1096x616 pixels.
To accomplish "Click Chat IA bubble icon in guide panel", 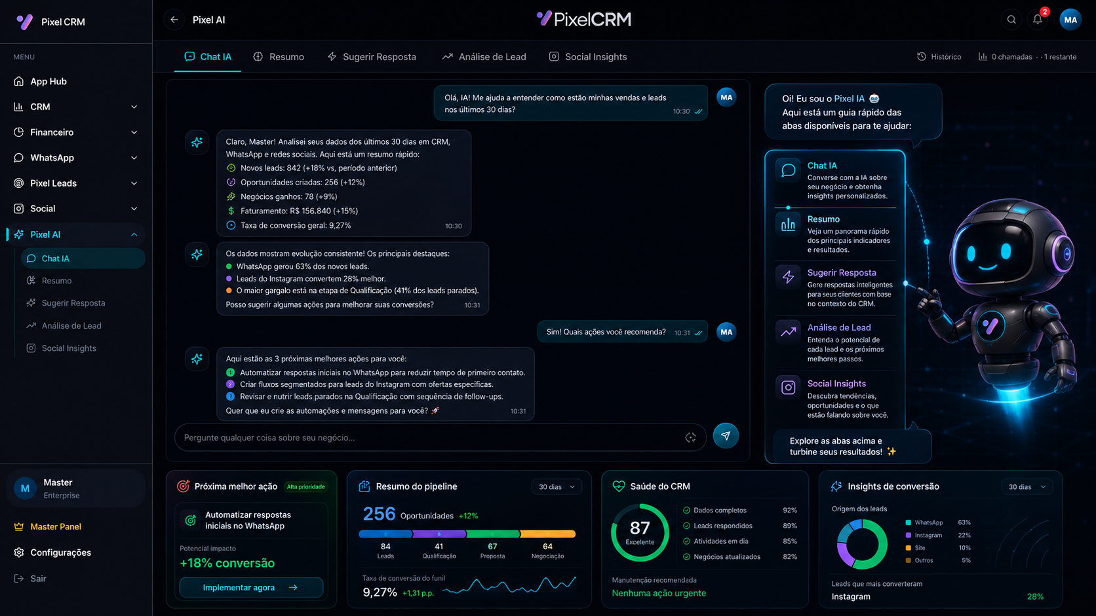I will coord(789,170).
